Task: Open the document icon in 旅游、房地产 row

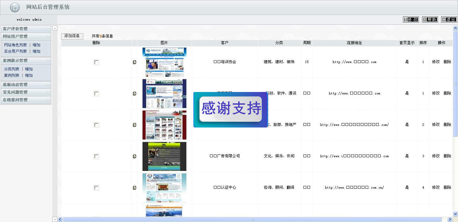Action: pos(135,125)
